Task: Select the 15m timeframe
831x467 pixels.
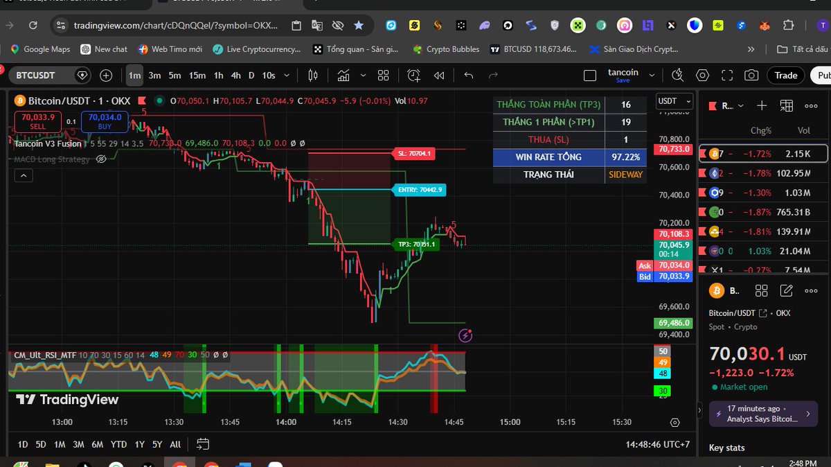Action: tap(197, 75)
